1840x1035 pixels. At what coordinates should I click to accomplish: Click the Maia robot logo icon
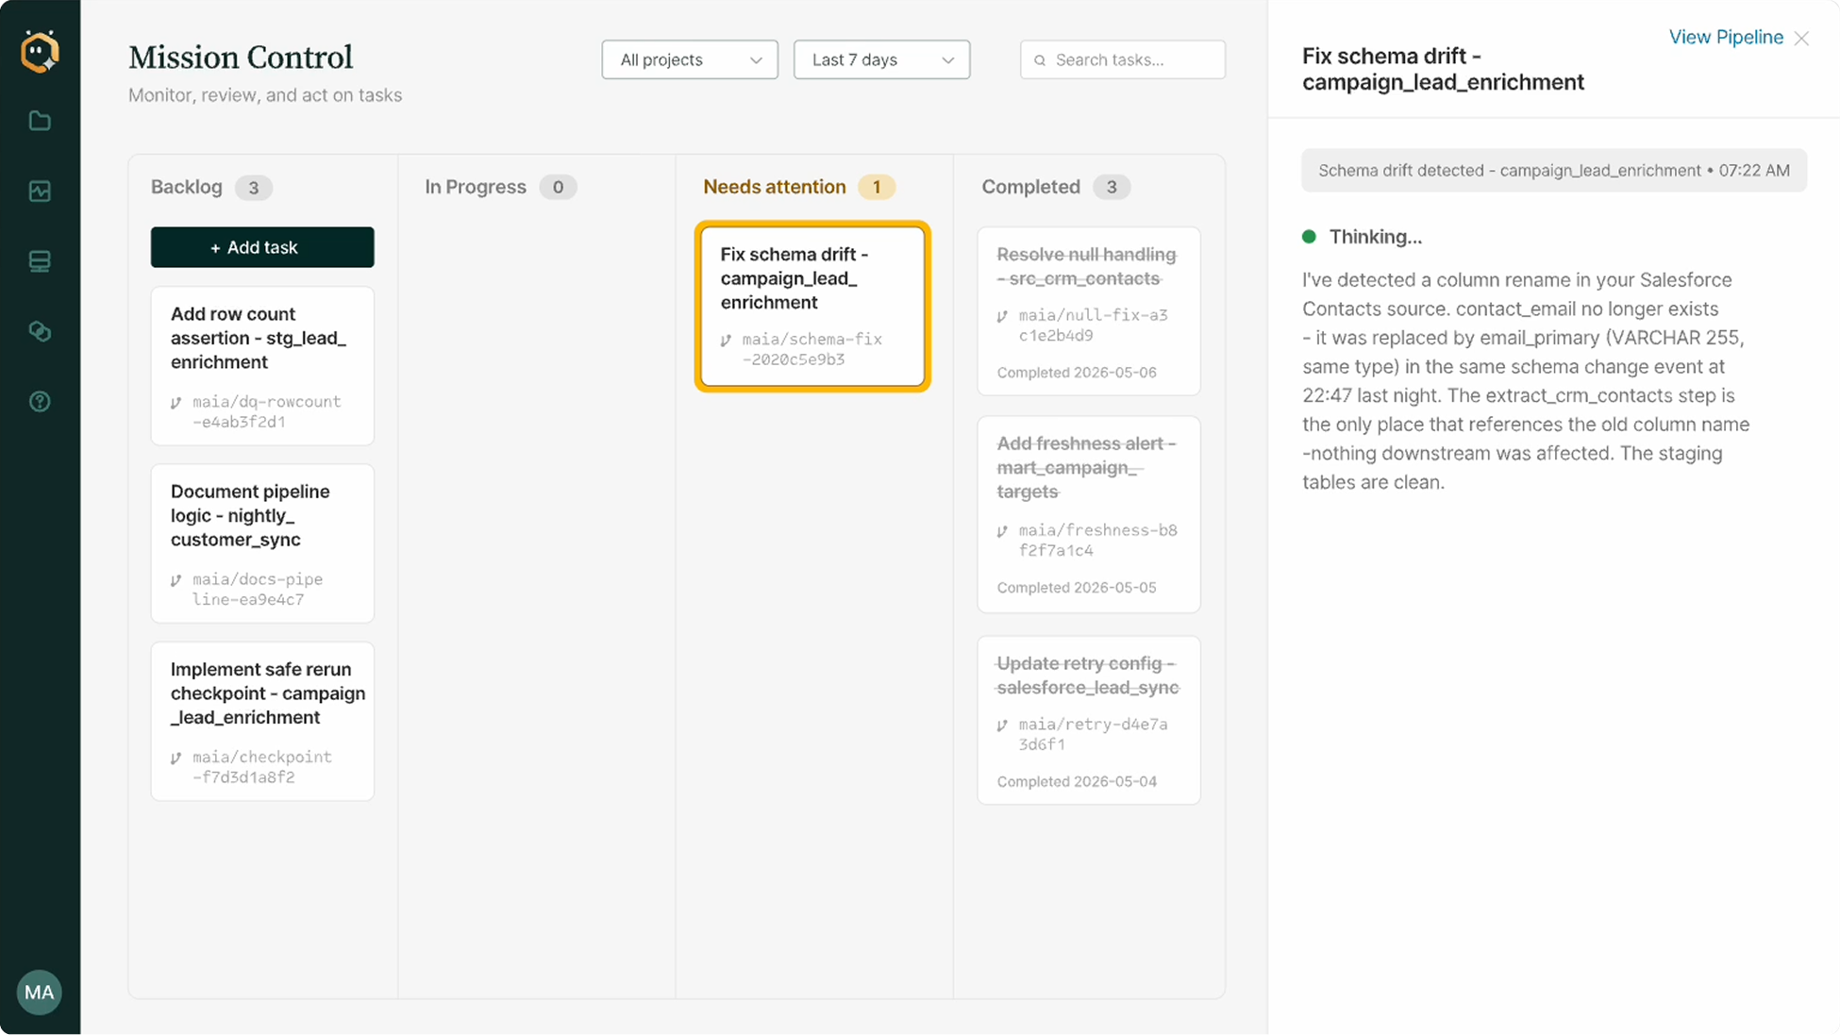click(40, 50)
